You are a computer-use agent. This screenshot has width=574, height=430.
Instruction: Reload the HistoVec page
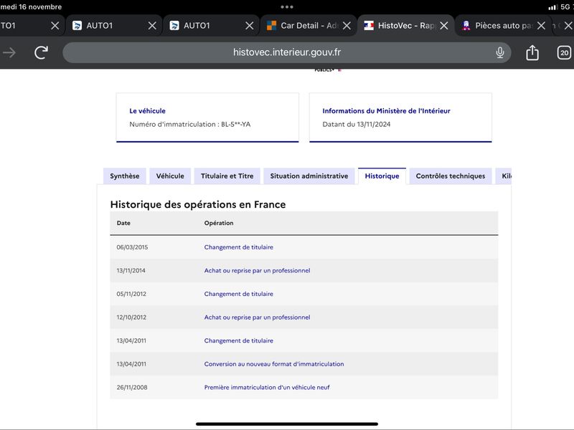coord(42,52)
